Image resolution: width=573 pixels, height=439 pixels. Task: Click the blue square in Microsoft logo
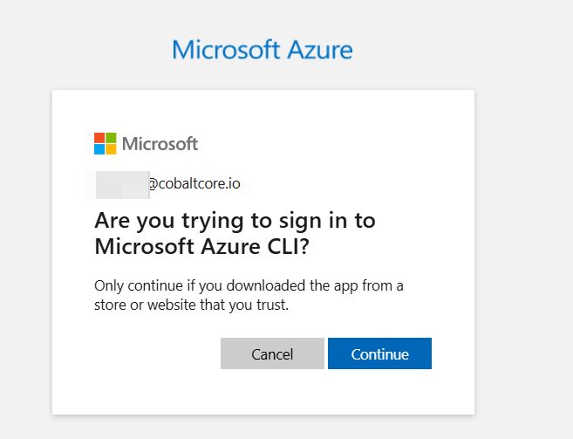(x=99, y=149)
